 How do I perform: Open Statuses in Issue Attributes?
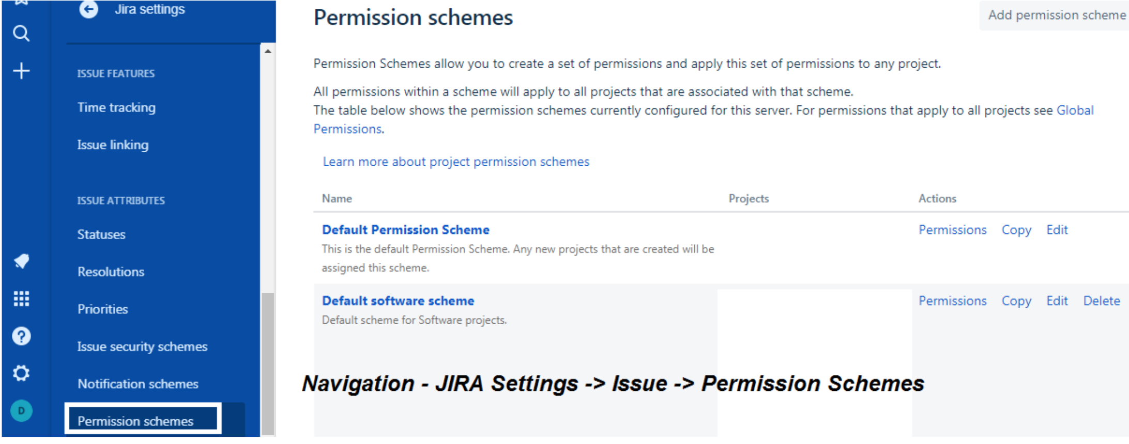101,234
